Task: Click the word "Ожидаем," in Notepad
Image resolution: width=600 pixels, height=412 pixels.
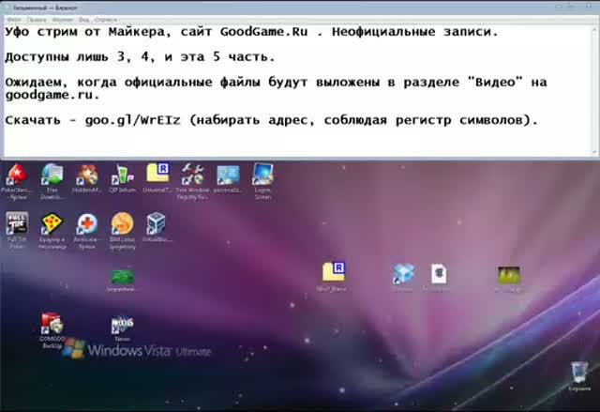Action: click(x=37, y=82)
